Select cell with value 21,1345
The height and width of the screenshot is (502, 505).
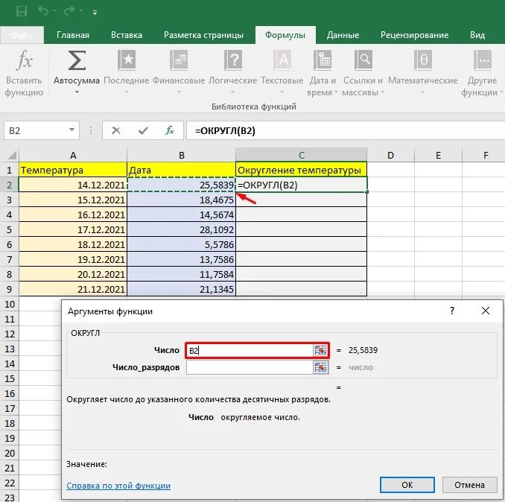click(x=181, y=289)
